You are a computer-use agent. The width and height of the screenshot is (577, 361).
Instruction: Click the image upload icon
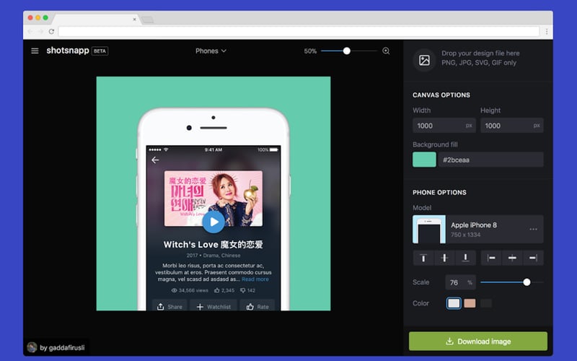(424, 60)
